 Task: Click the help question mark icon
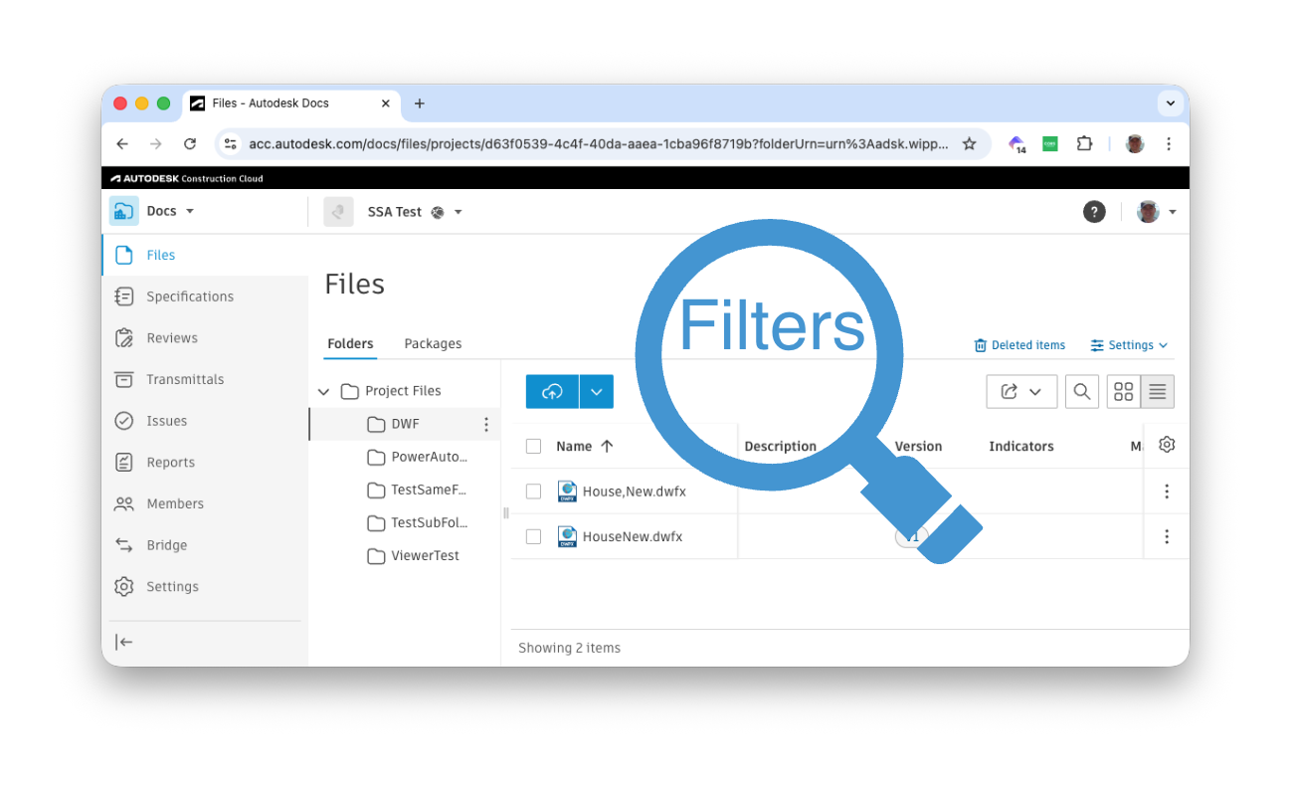click(x=1094, y=212)
